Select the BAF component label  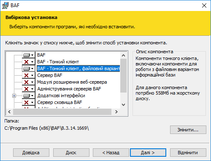coord(41,55)
